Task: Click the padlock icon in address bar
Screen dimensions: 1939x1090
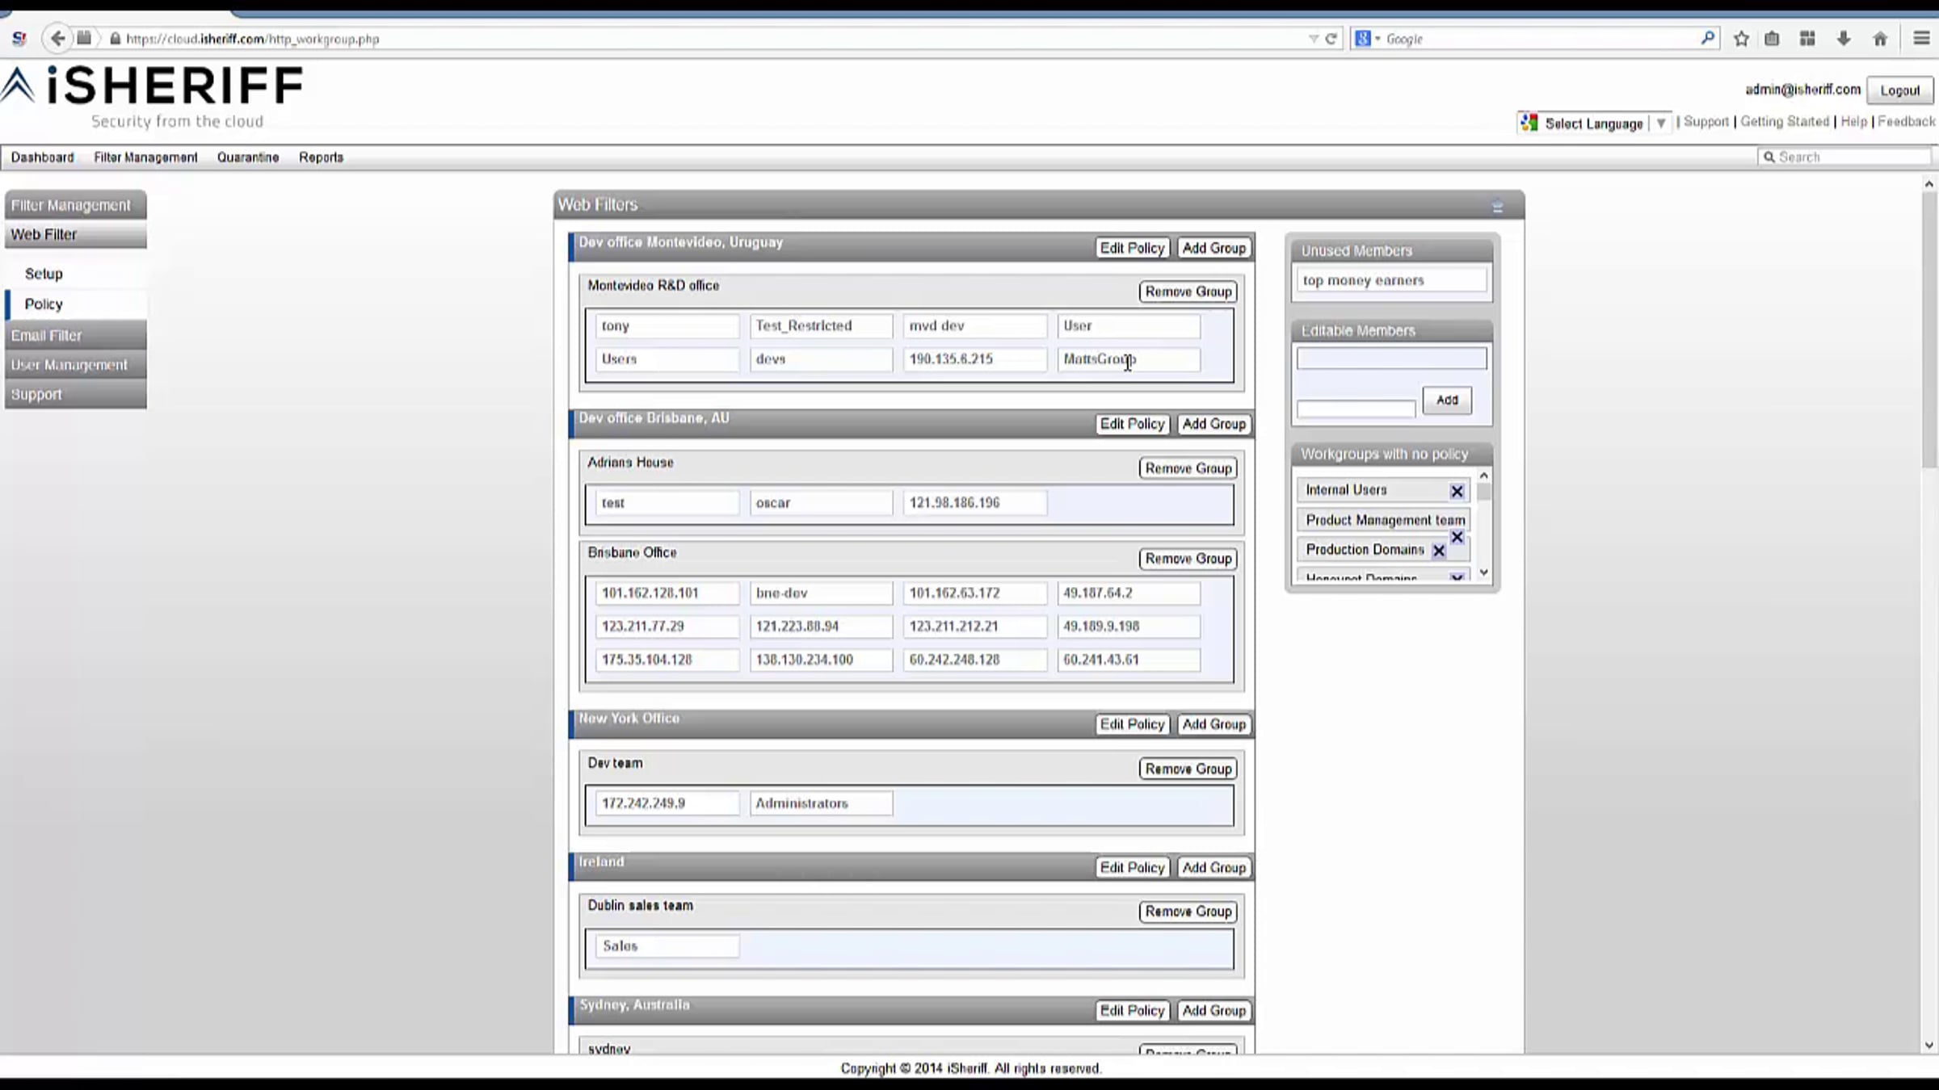Action: [x=115, y=39]
